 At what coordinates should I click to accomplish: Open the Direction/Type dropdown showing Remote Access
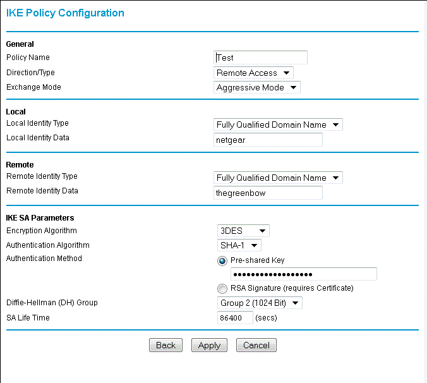coord(253,73)
